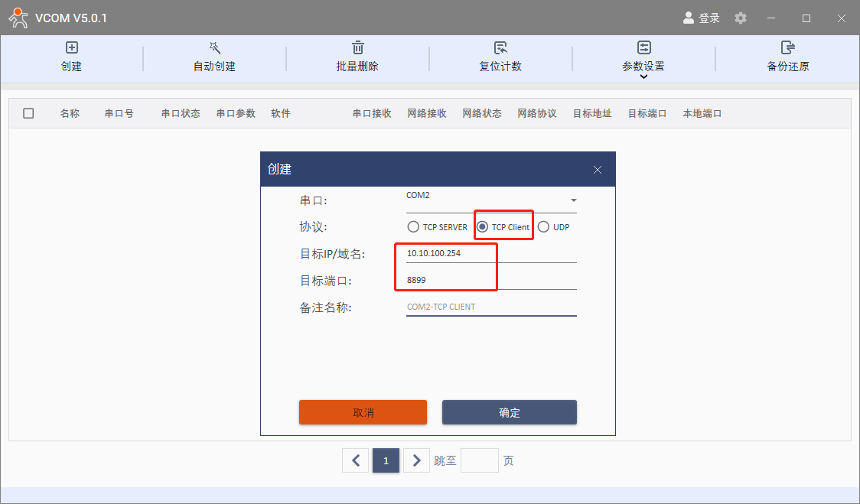Go to next page with right chevron
This screenshot has height=504, width=860.
pyautogui.click(x=416, y=460)
